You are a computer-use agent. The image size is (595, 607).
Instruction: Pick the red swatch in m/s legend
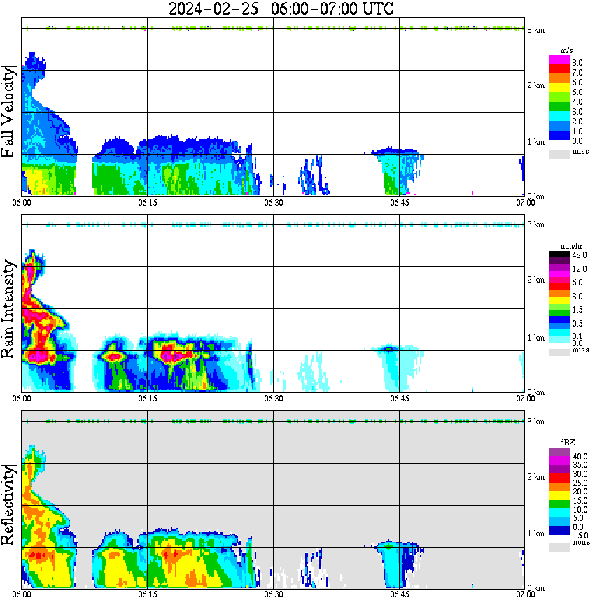click(x=559, y=69)
